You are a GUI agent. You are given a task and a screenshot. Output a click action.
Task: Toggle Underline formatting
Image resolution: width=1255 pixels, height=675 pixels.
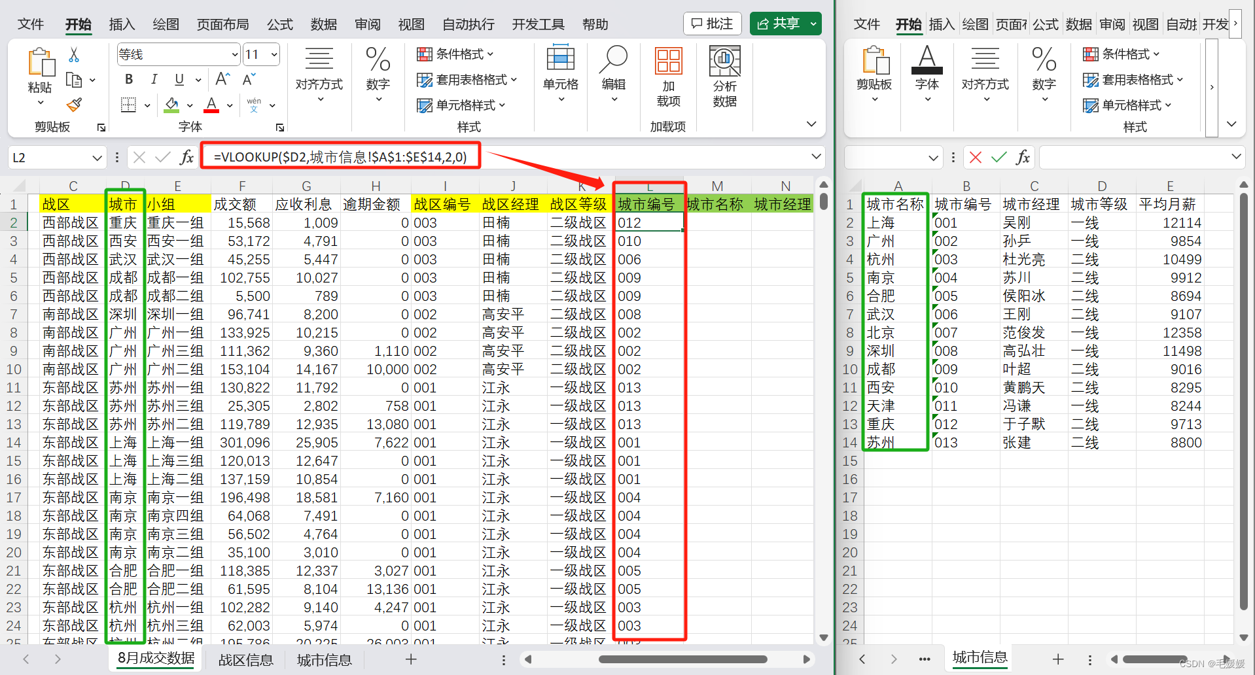tap(179, 79)
